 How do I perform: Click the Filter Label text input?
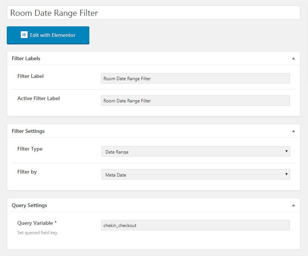click(195, 78)
